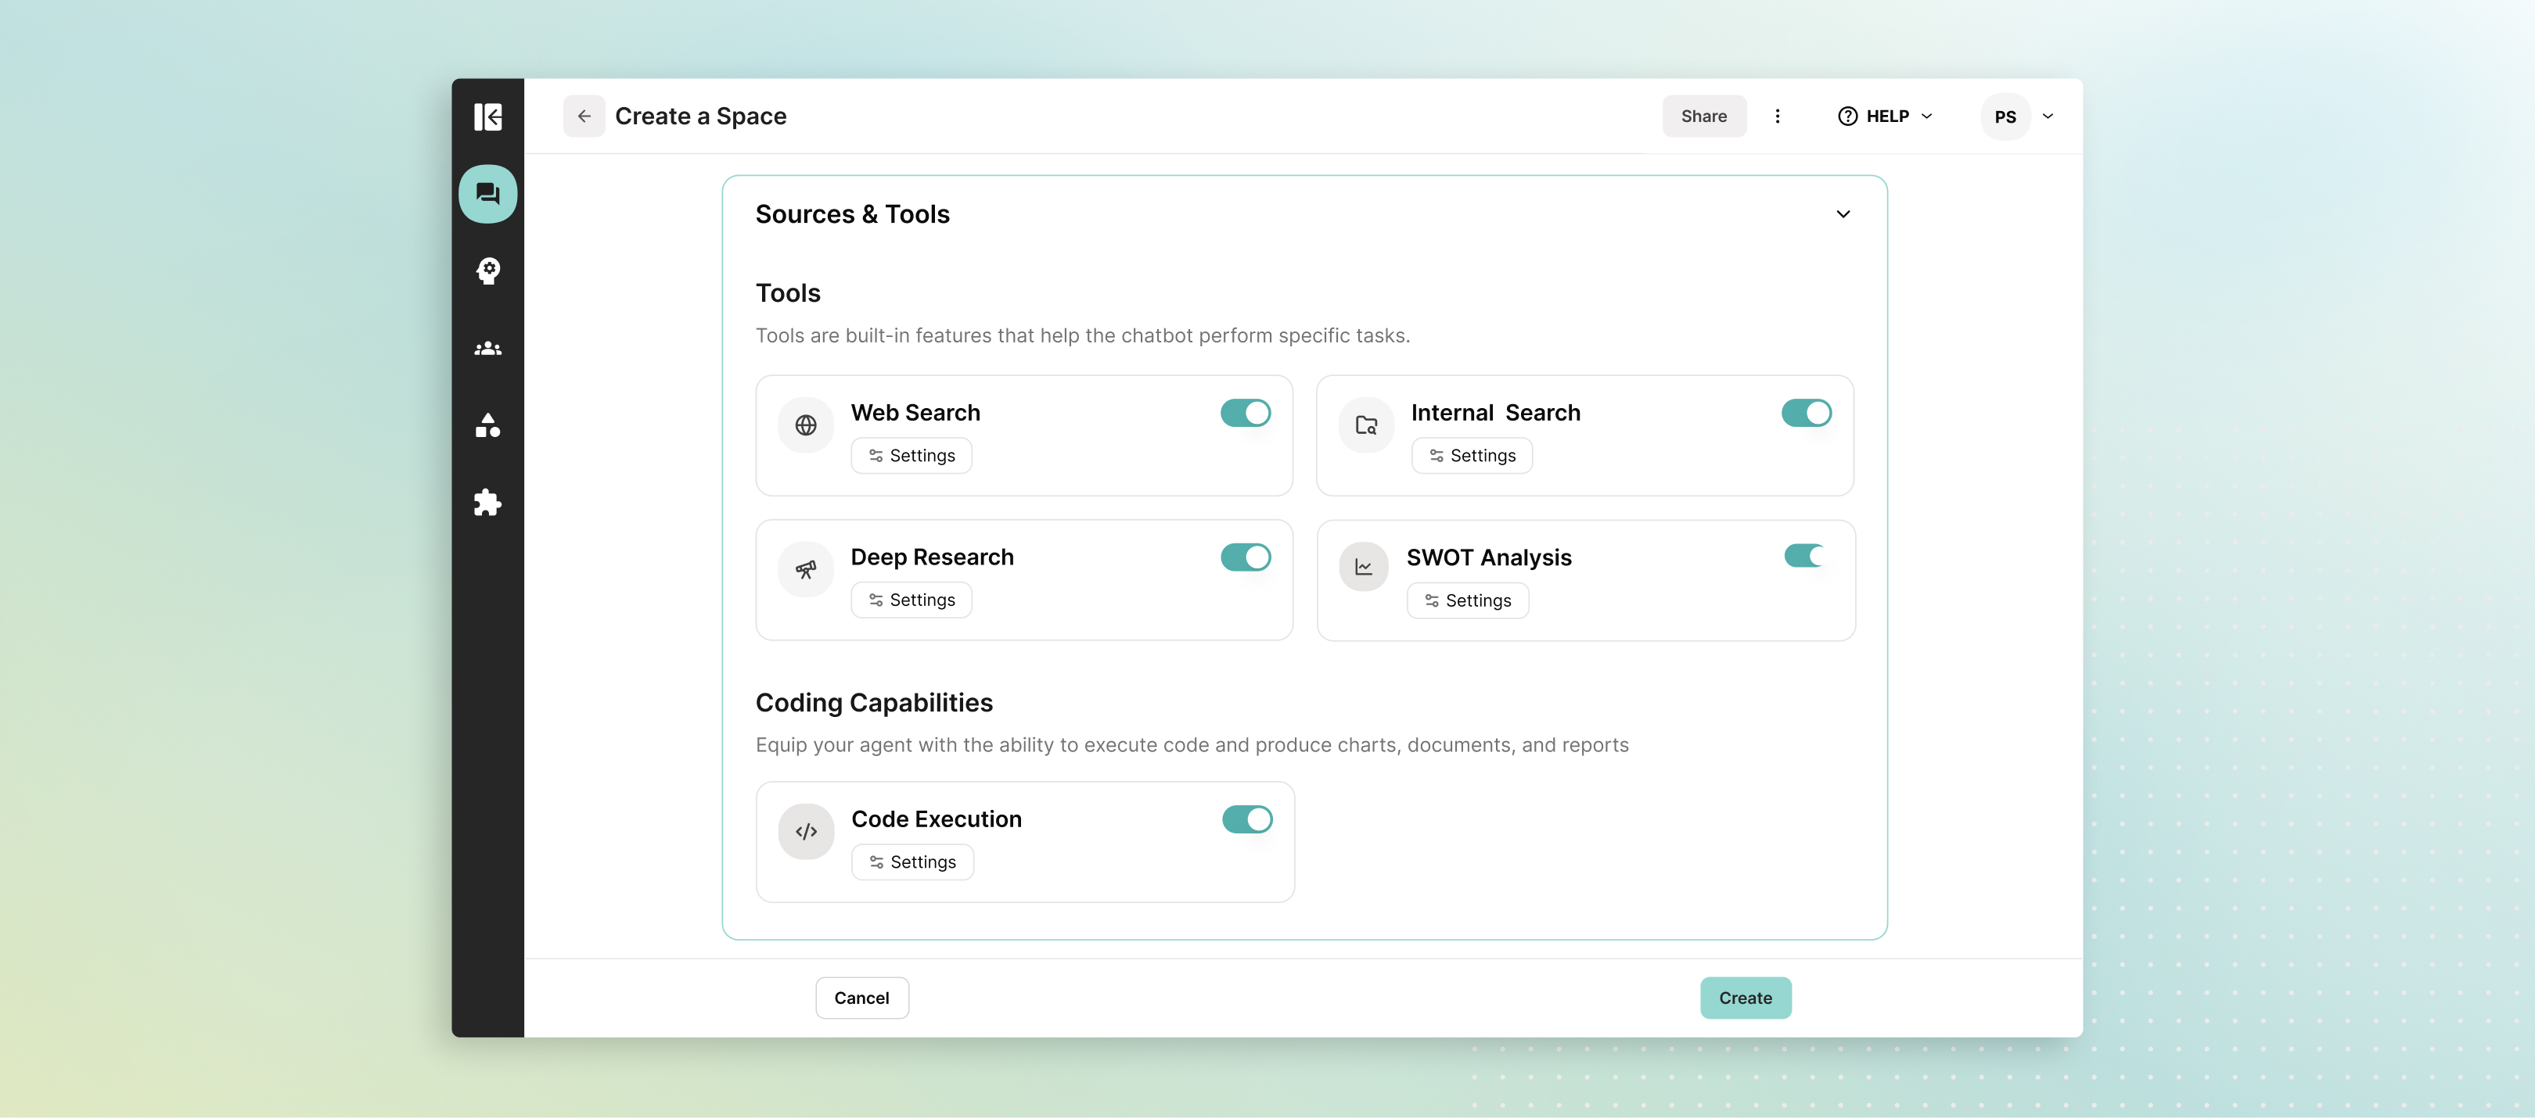Toggle Deep Research off
Viewport: 2535px width, 1118px height.
tap(1245, 557)
